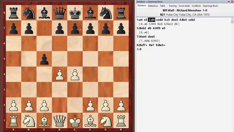Jump to move 5.Bxb2

pyautogui.click(x=141, y=28)
